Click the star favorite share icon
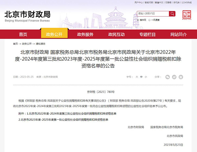The height and width of the screenshot is (152, 197). click(180, 77)
